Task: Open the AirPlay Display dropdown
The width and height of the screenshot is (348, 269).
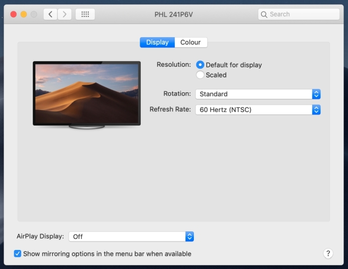Action: [x=131, y=236]
